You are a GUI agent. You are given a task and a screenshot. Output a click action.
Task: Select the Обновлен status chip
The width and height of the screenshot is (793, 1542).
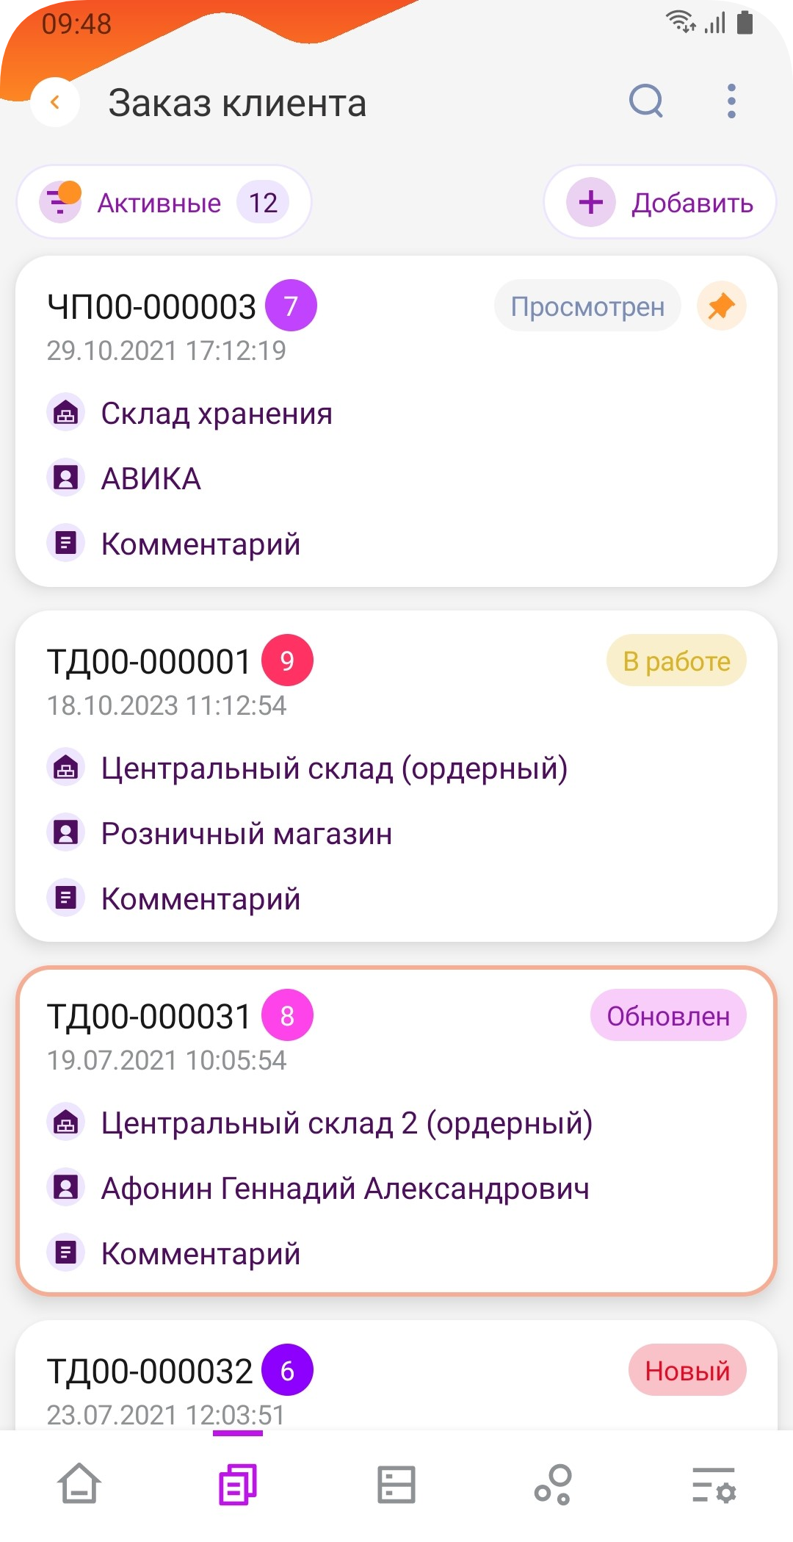[x=667, y=1015]
